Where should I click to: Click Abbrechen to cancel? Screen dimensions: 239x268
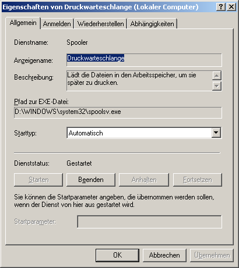coord(164,255)
